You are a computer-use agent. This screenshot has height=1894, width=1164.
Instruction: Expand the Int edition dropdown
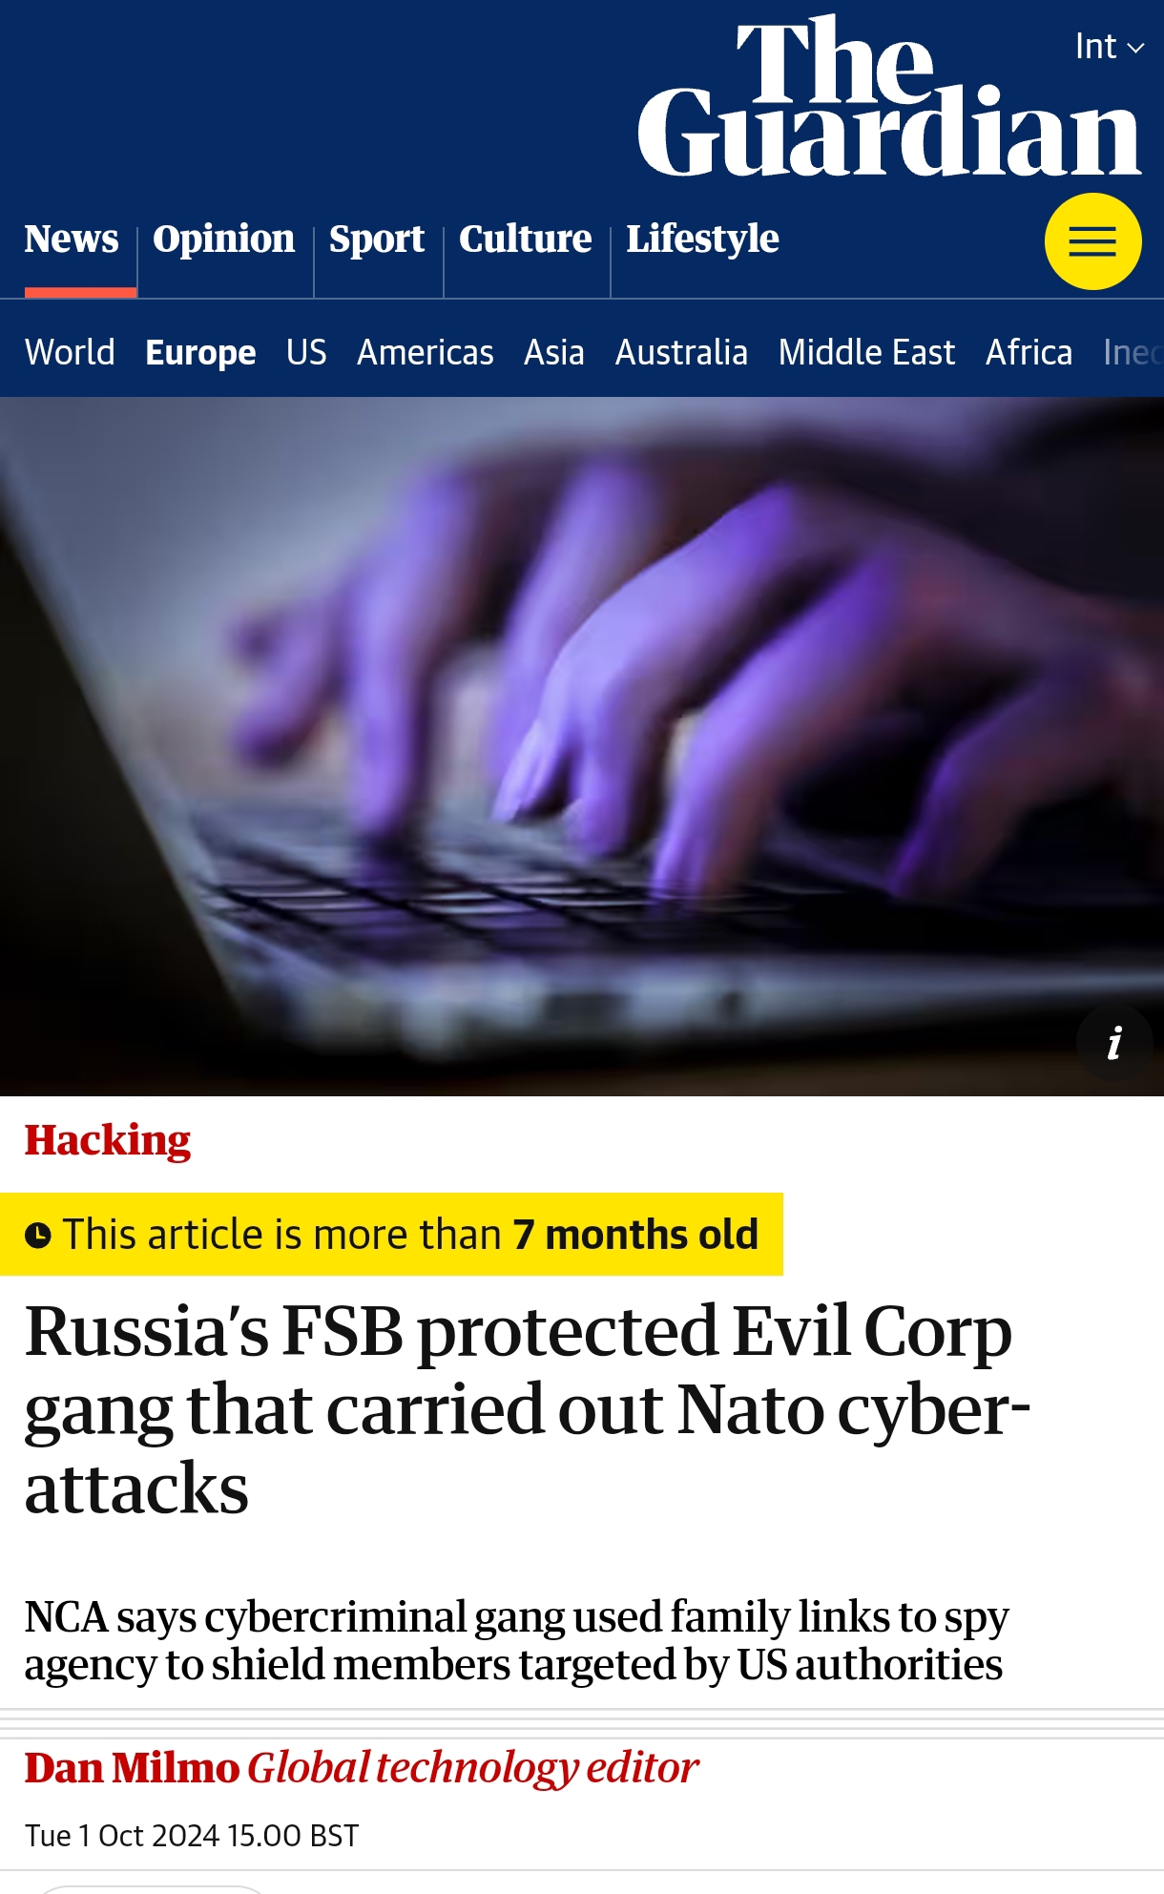[x=1109, y=46]
